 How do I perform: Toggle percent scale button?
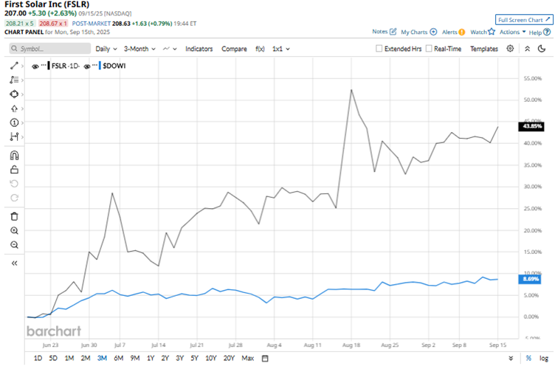click(528, 358)
